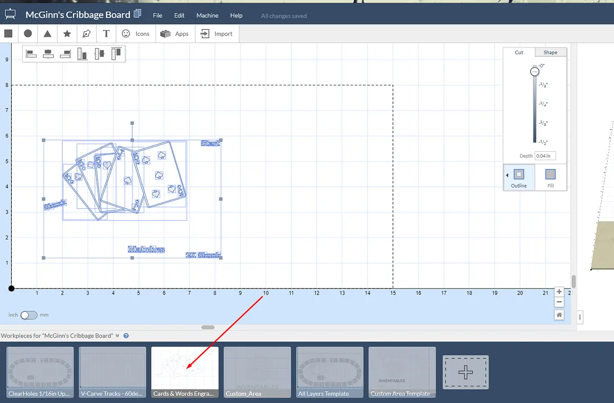The image size is (614, 403).
Task: Select the circle shape tool
Action: tap(28, 34)
